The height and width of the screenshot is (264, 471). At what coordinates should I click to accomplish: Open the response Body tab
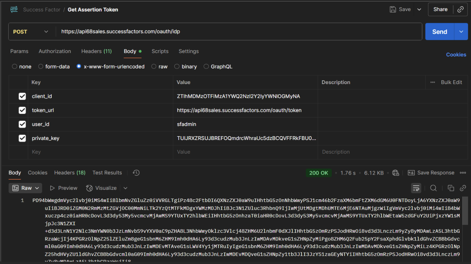[15, 173]
